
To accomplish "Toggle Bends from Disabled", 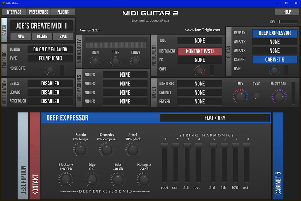I will (x=50, y=83).
